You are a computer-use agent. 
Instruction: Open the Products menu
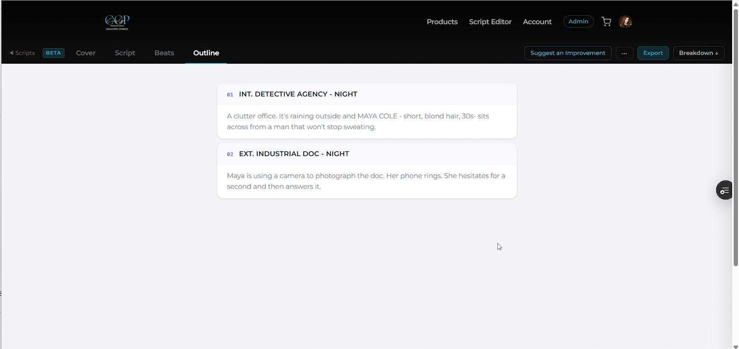coord(442,22)
